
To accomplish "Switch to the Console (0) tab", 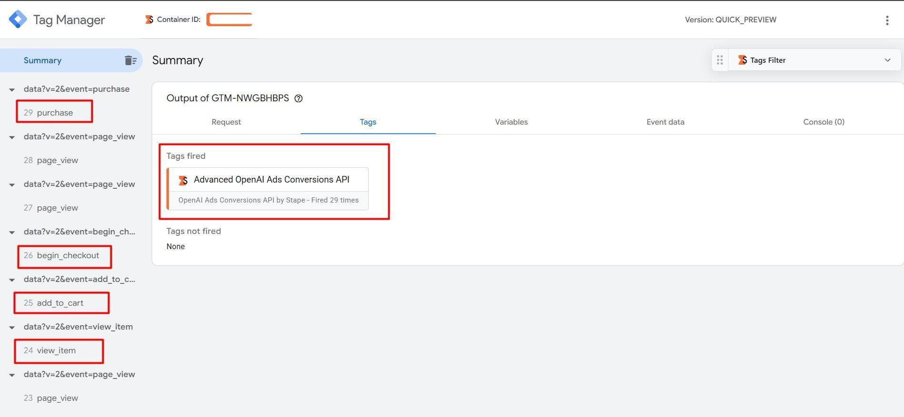I will click(x=824, y=122).
